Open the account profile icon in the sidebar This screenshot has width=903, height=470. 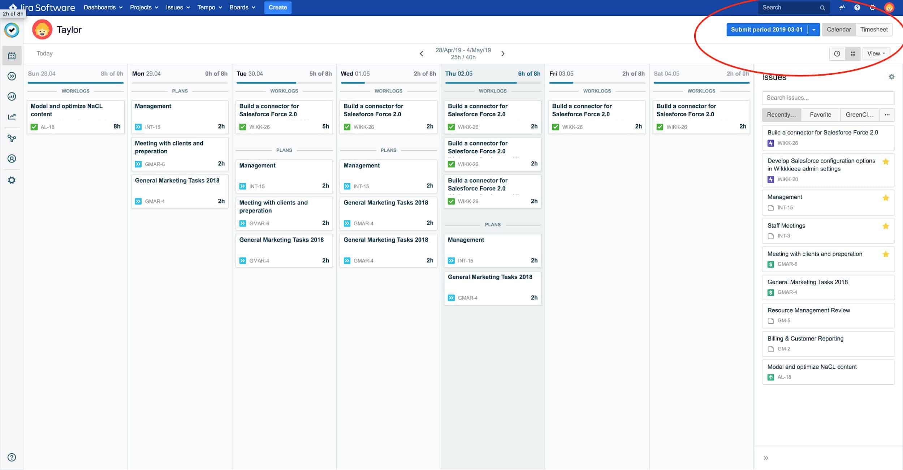coord(12,158)
